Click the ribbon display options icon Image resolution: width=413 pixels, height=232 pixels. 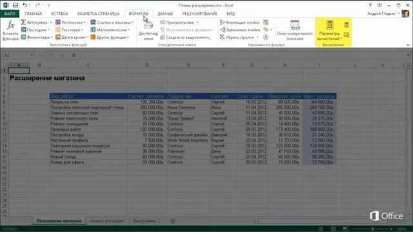coord(379,5)
